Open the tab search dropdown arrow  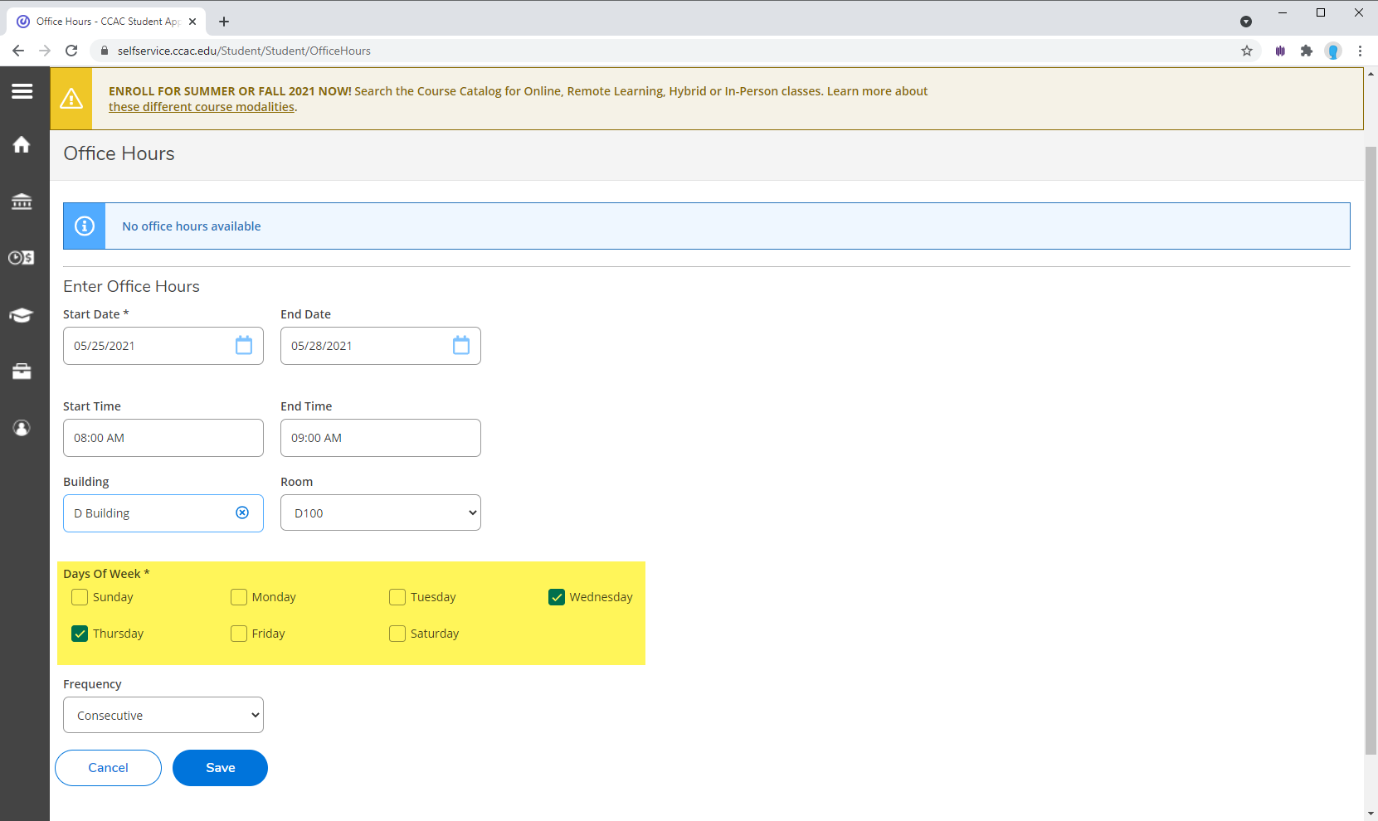pyautogui.click(x=1246, y=22)
